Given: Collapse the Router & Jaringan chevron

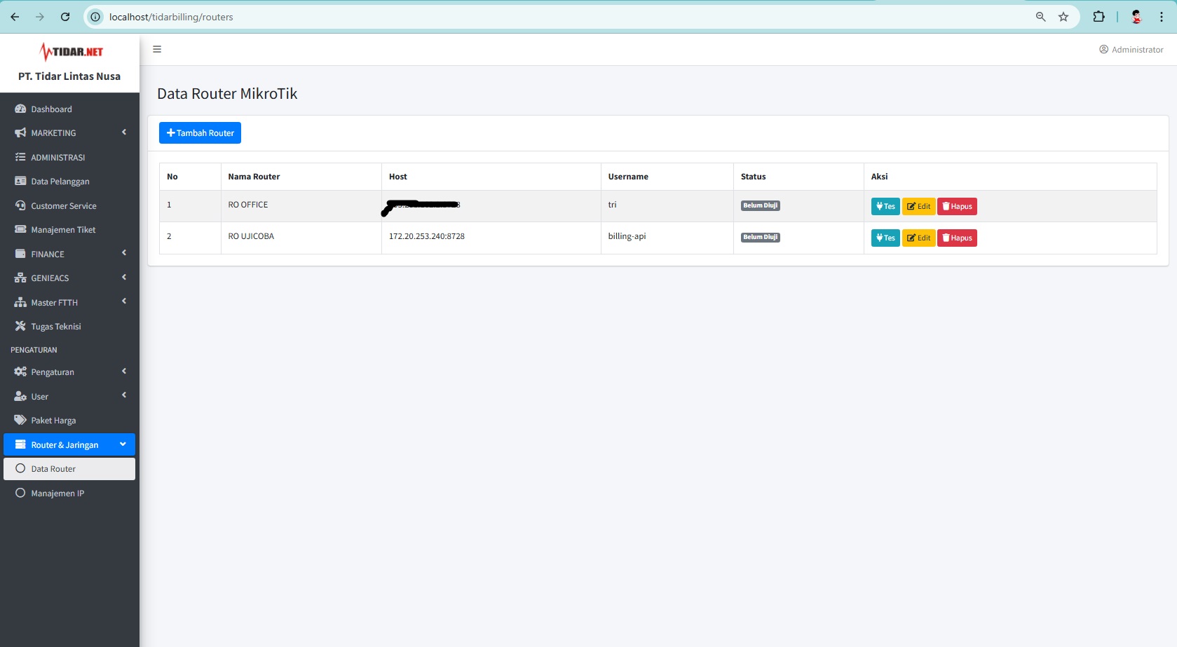Looking at the screenshot, I should pos(123,444).
